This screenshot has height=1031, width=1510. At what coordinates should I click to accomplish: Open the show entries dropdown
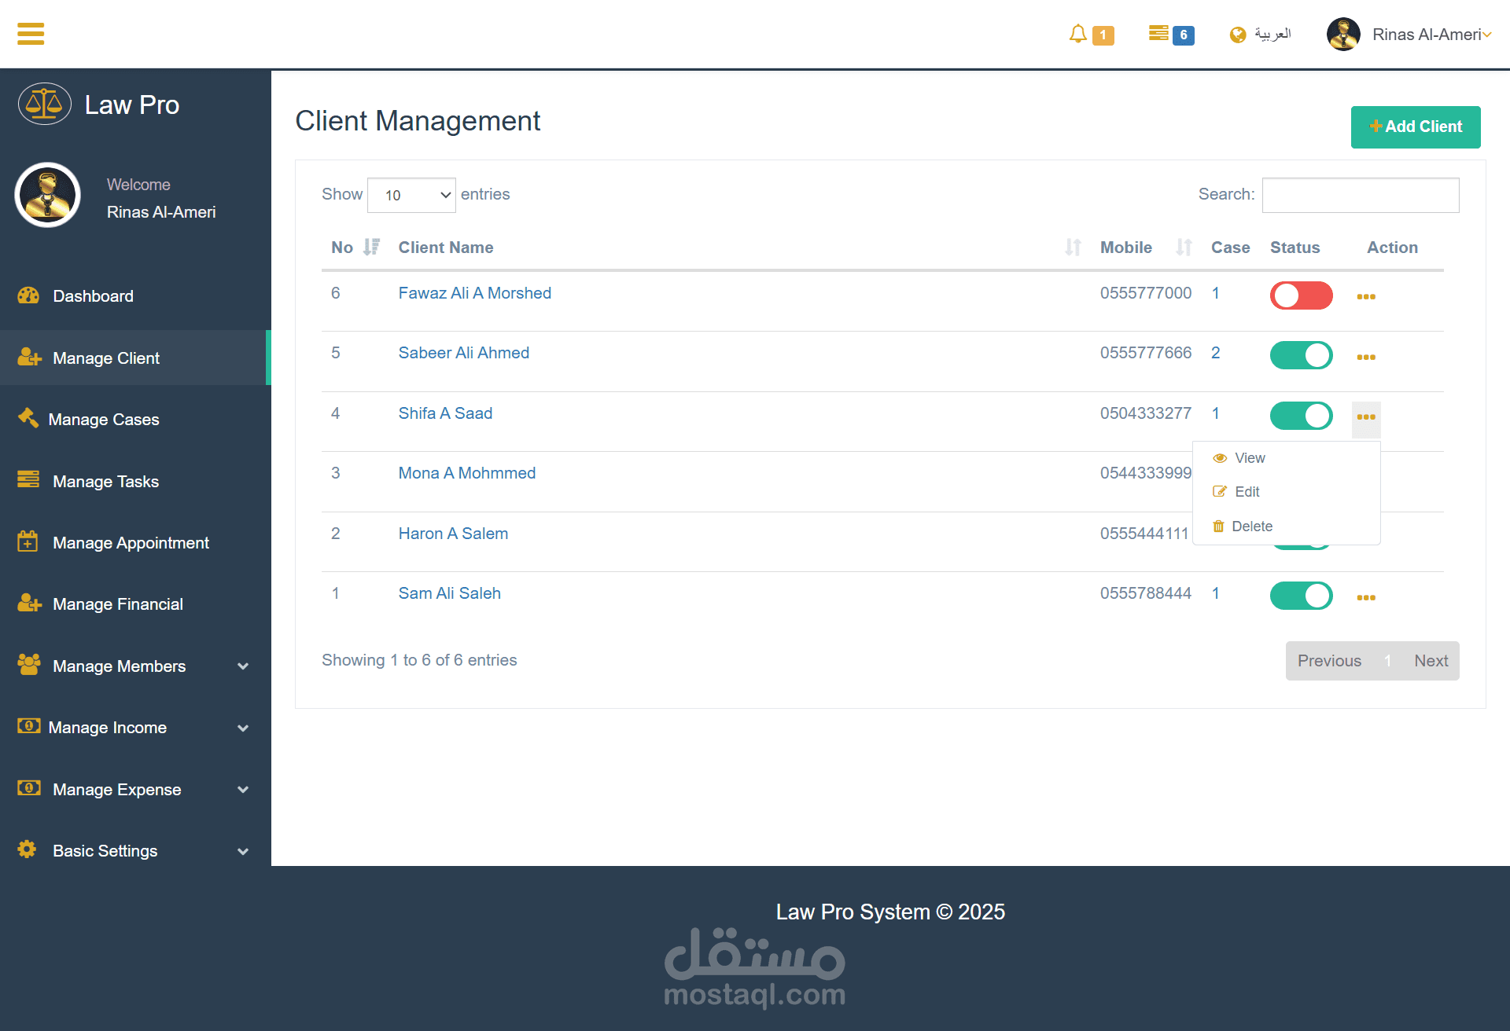411,195
